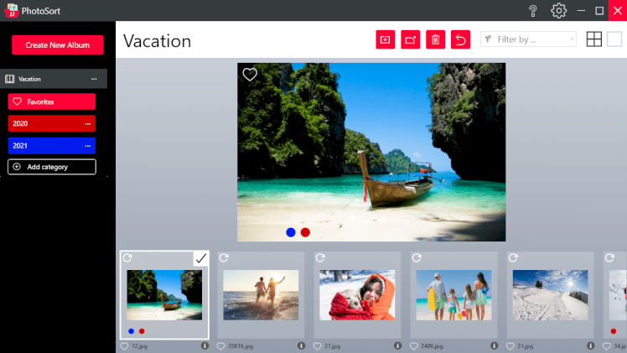Show info for 12.jpg
Viewport: 627px width, 353px height.
click(205, 345)
